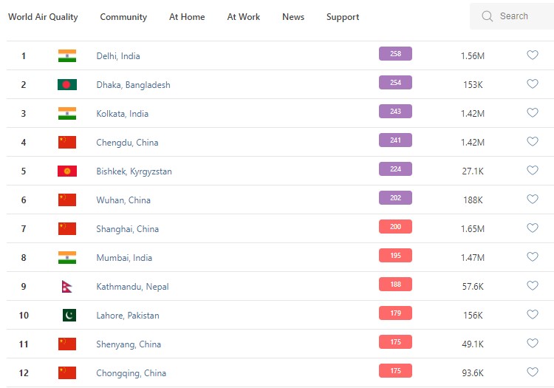Click the heart next to Wuhan, China
Screen dimensions: 554x388
point(532,200)
